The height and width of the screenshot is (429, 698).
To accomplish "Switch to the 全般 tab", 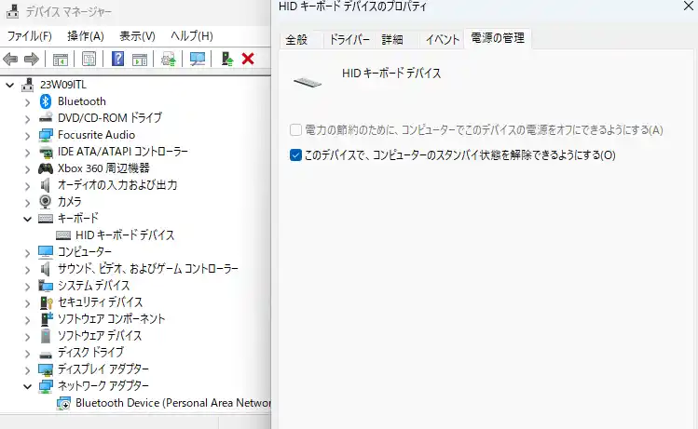I will pyautogui.click(x=296, y=40).
